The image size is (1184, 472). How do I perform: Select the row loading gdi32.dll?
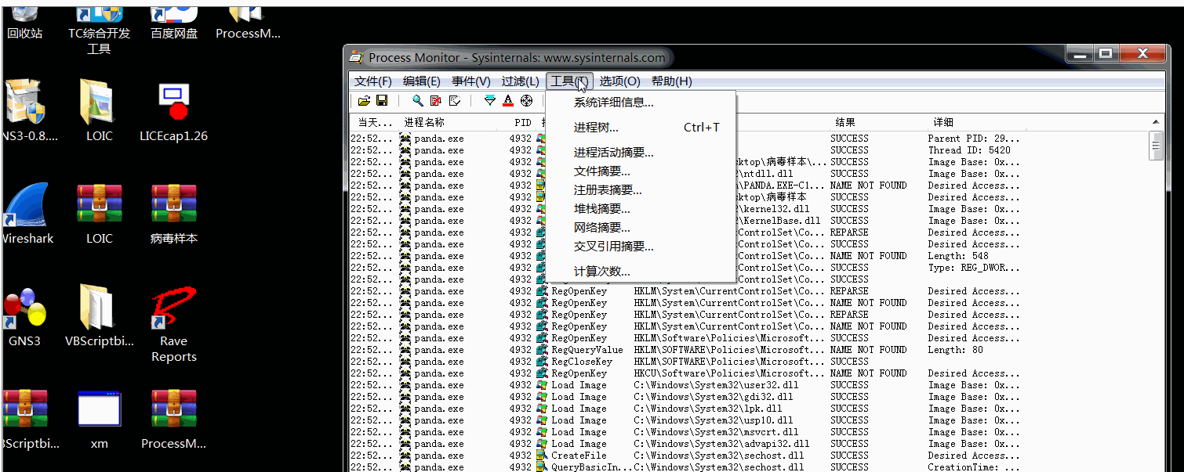(x=685, y=397)
